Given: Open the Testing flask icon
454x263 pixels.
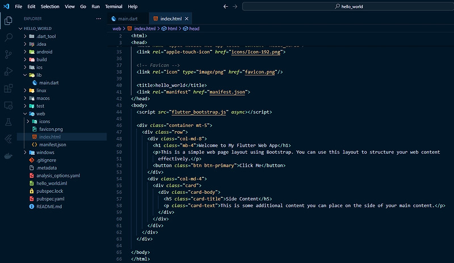Looking at the screenshot, I should (9, 122).
